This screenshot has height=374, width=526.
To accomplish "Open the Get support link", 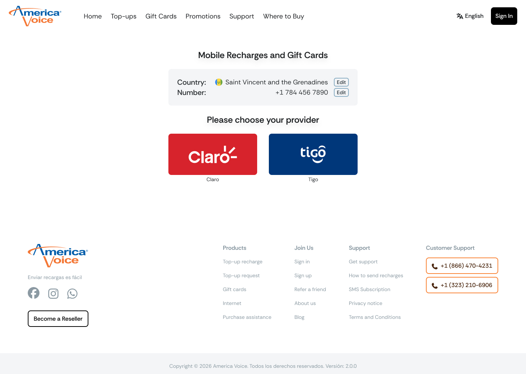I will coord(363,262).
